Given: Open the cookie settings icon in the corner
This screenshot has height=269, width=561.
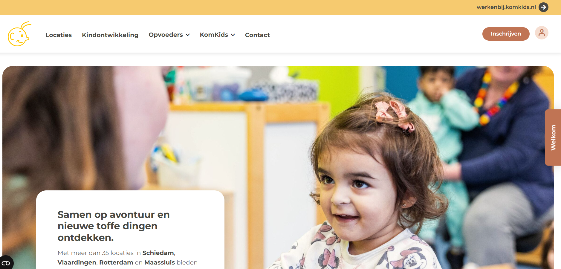Looking at the screenshot, I should click(x=6, y=263).
